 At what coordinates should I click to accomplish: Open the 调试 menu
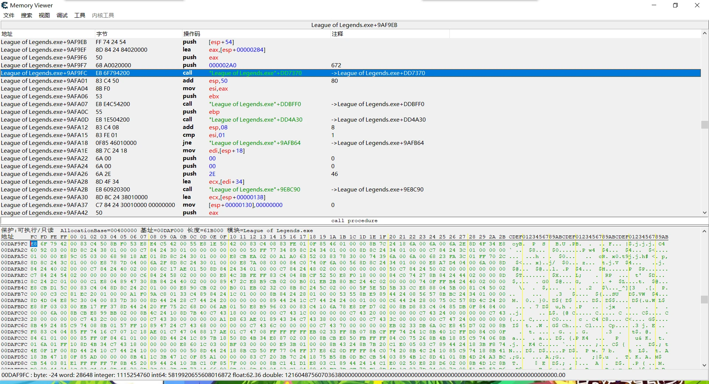(62, 15)
